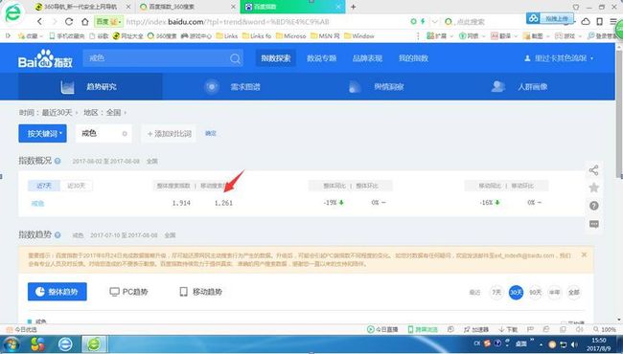Viewport: 623px width, 354px height.
Task: Click Sogou input method tray icon
Action: pyautogui.click(x=488, y=343)
